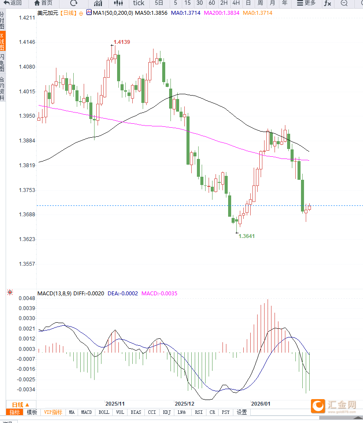
Task: Zoom out with the magnifier minus icon
Action: 344,3
